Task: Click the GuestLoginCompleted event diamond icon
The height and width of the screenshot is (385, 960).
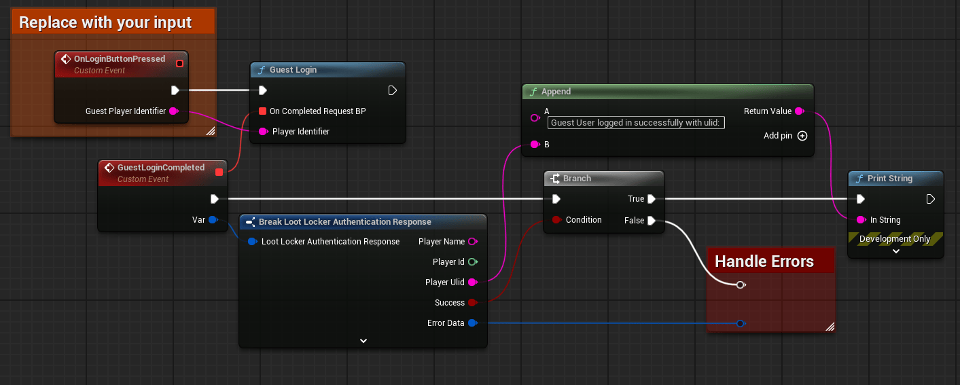Action: pyautogui.click(x=109, y=168)
